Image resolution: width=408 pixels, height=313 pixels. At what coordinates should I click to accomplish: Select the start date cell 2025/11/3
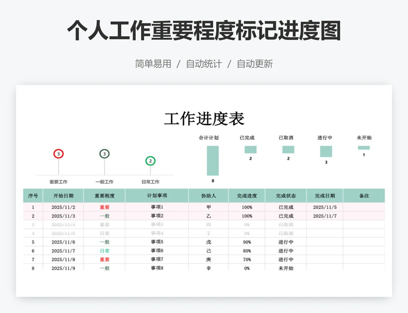pyautogui.click(x=63, y=216)
